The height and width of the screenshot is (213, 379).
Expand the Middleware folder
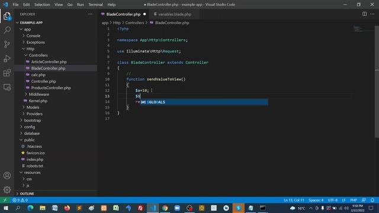tap(39, 95)
